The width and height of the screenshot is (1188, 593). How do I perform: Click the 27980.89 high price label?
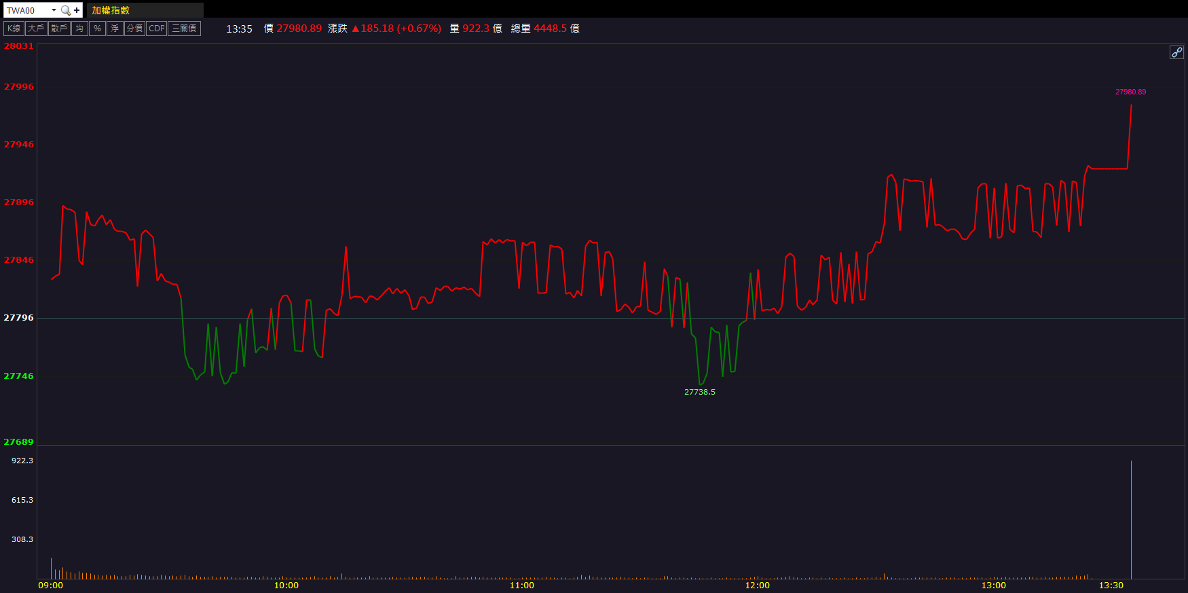click(1130, 92)
